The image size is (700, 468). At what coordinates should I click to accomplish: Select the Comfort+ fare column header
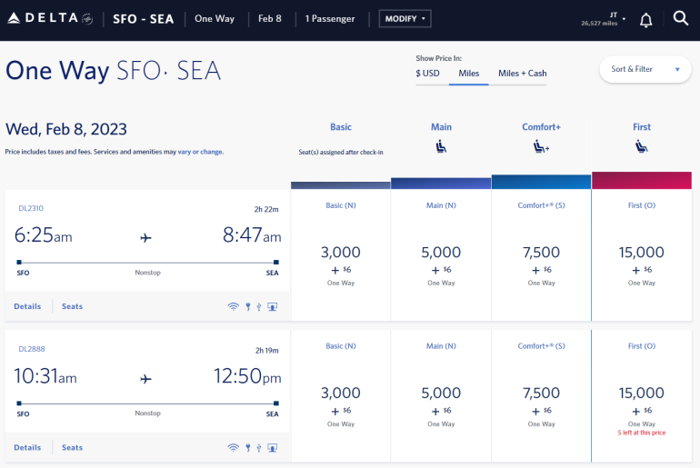(x=541, y=127)
